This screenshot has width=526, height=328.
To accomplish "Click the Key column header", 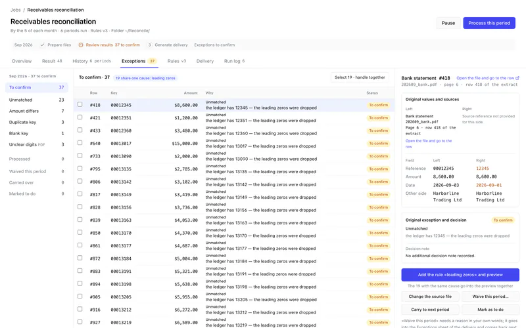I will click(x=114, y=93).
